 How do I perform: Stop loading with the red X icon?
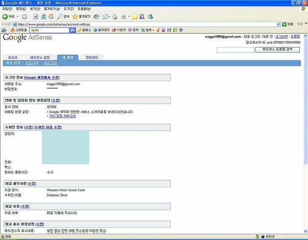[36, 17]
